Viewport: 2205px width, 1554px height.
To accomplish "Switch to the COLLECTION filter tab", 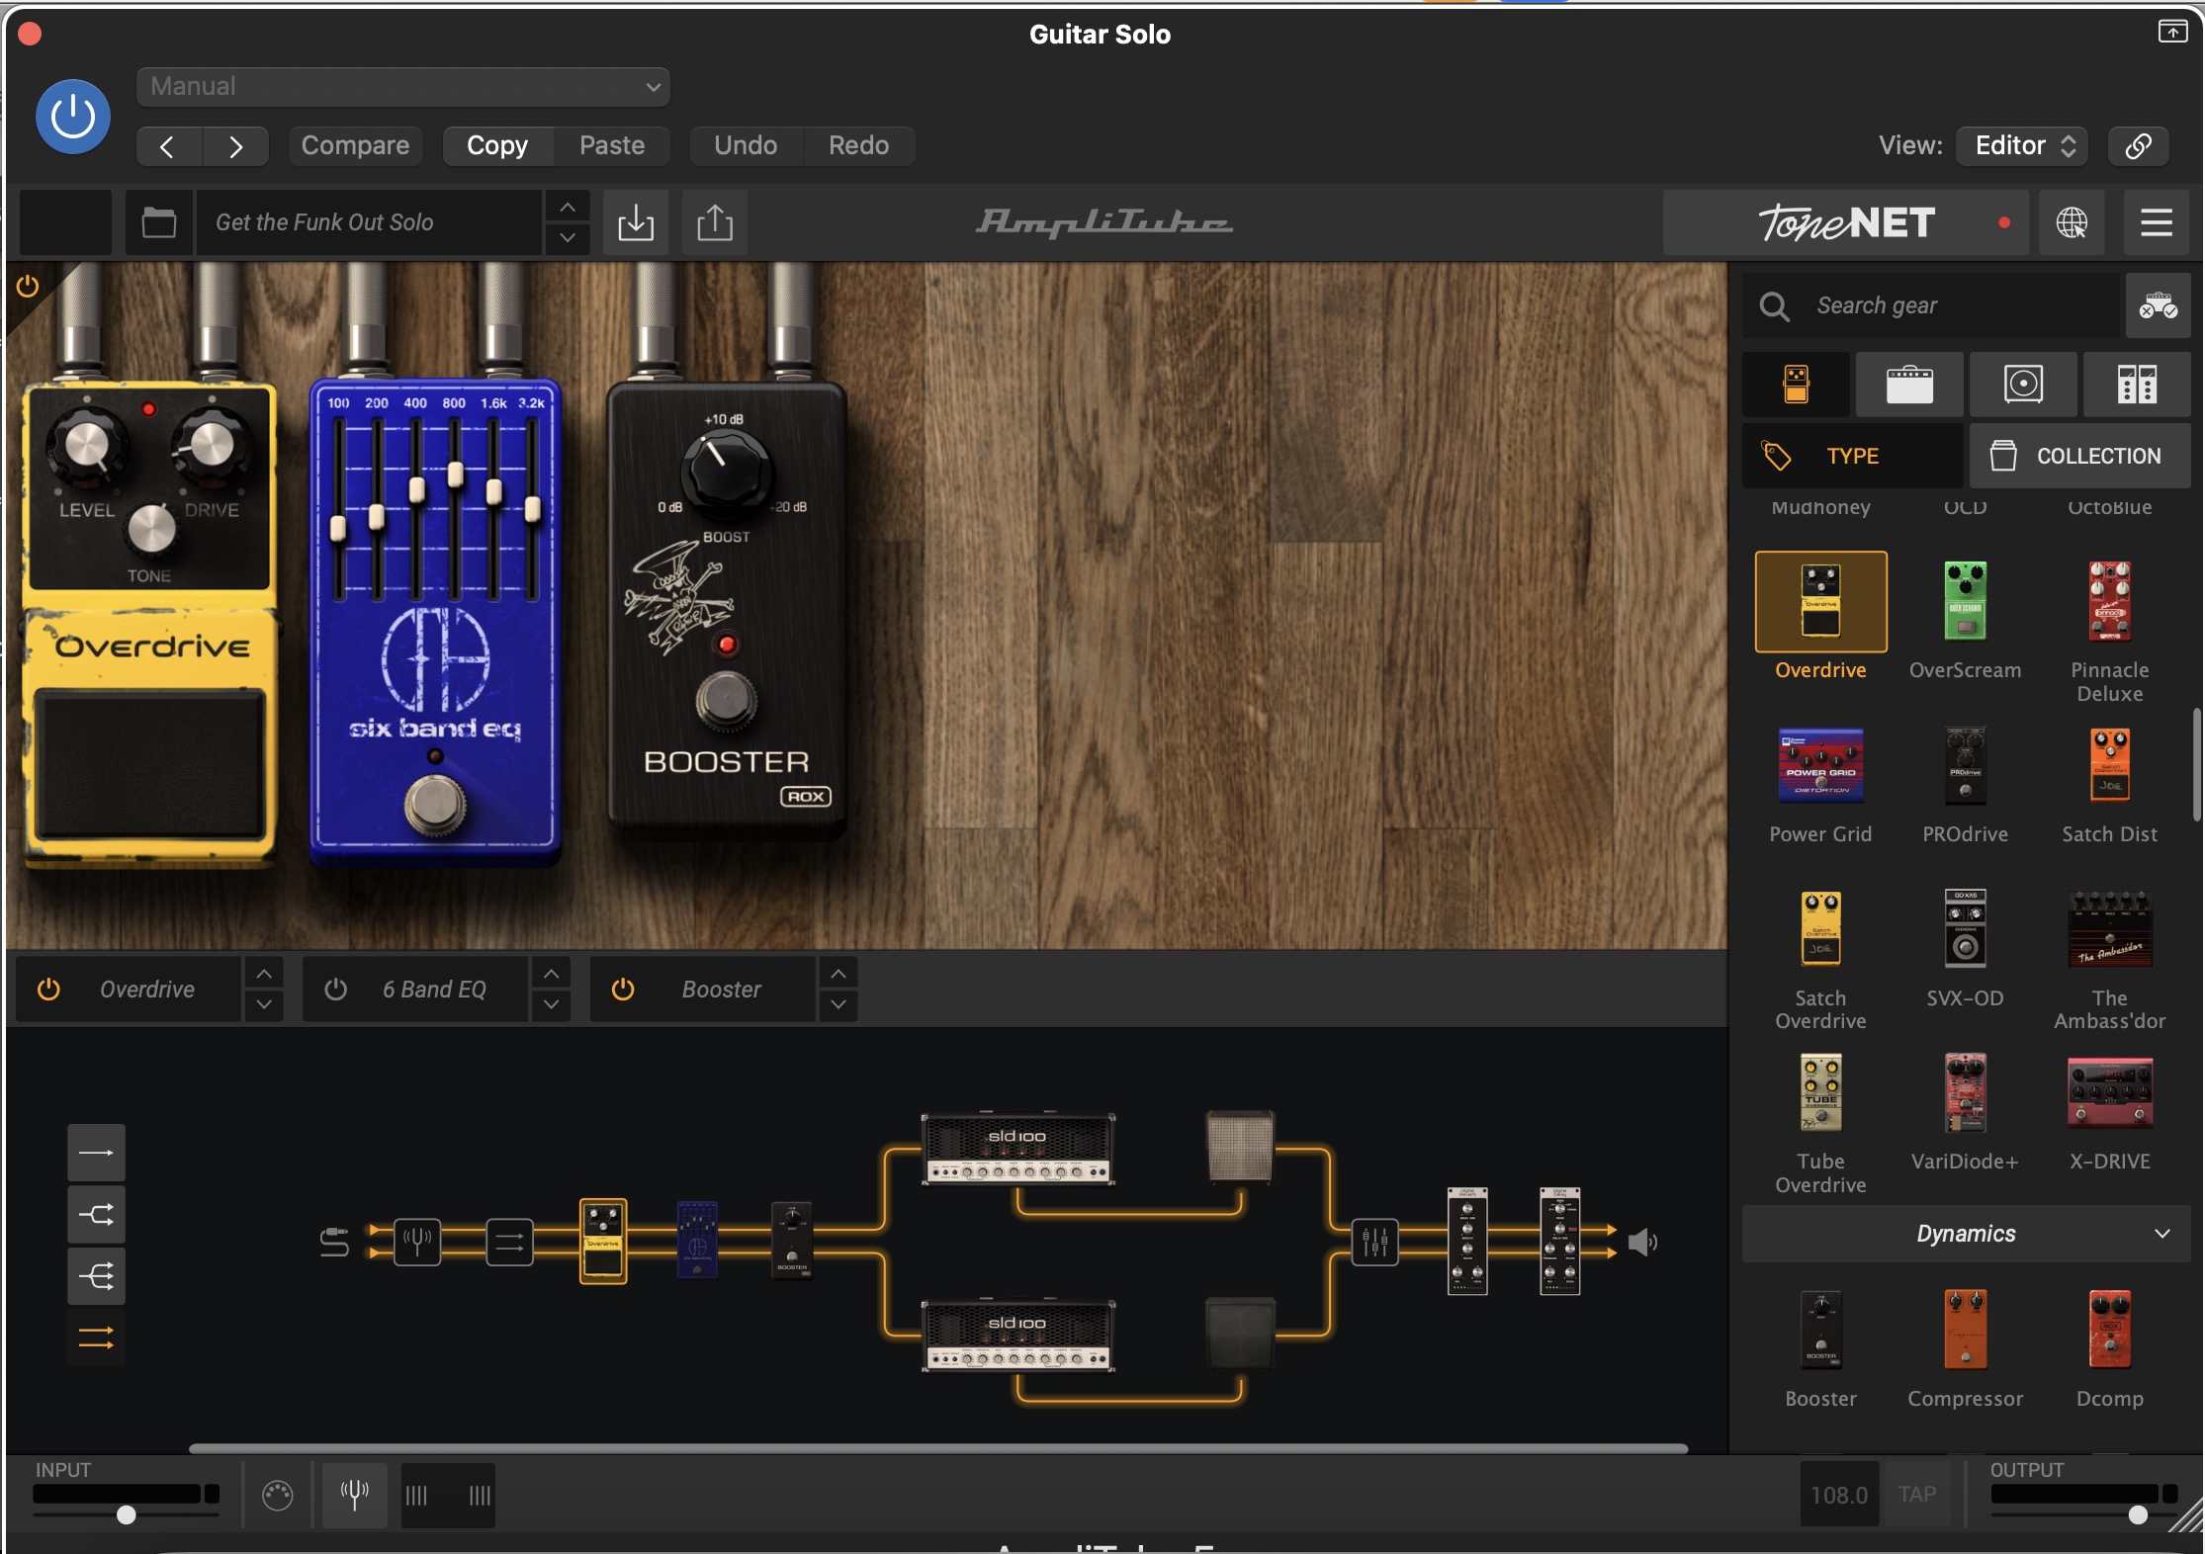I will [2079, 456].
